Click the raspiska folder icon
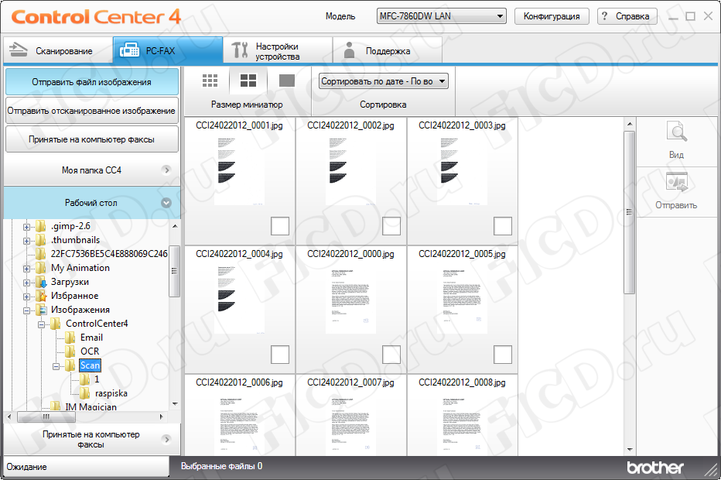The height and width of the screenshot is (480, 721). [85, 393]
